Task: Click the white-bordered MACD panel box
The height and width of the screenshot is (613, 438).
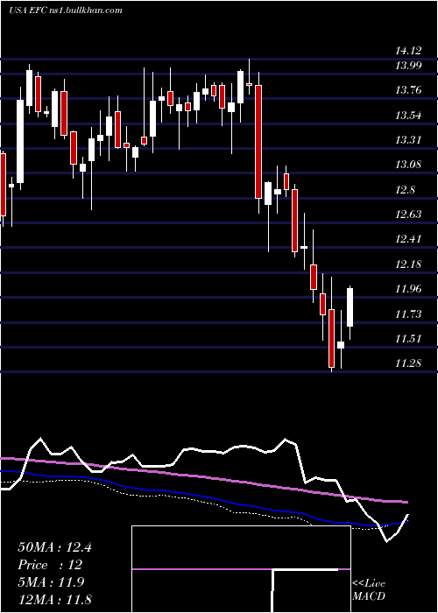Action: point(241,569)
